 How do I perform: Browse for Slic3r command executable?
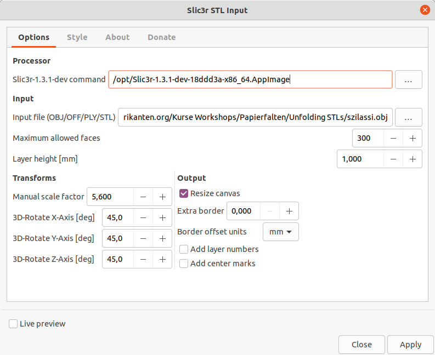pyautogui.click(x=408, y=79)
